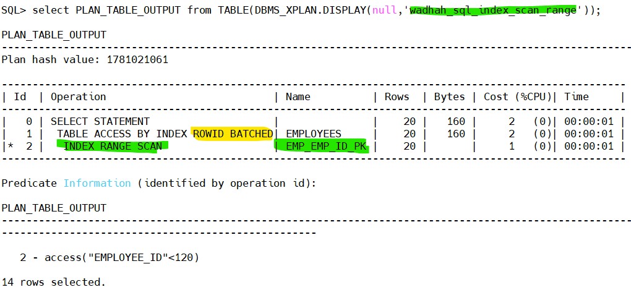Click the Cost (%CPU) column header
Screen dimensions: 631x295
point(517,96)
